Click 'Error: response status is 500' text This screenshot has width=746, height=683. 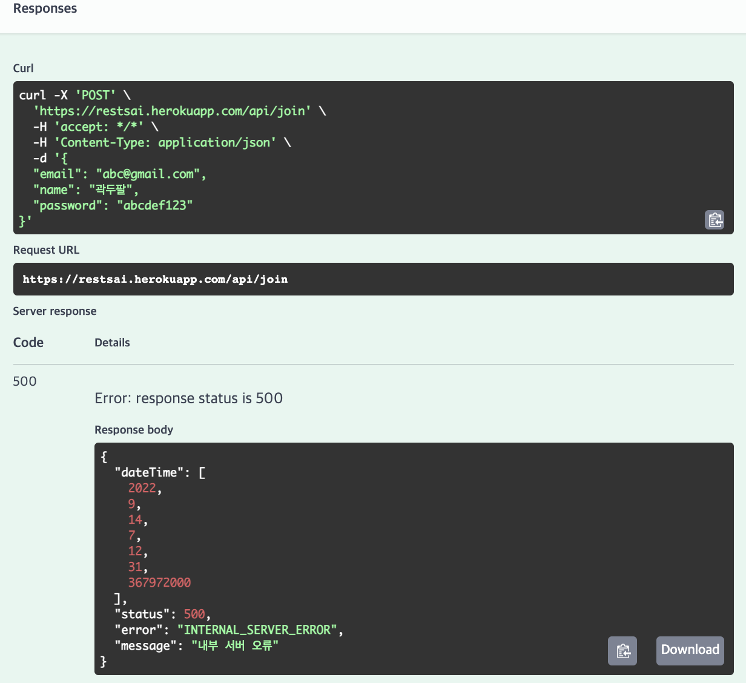coord(189,398)
